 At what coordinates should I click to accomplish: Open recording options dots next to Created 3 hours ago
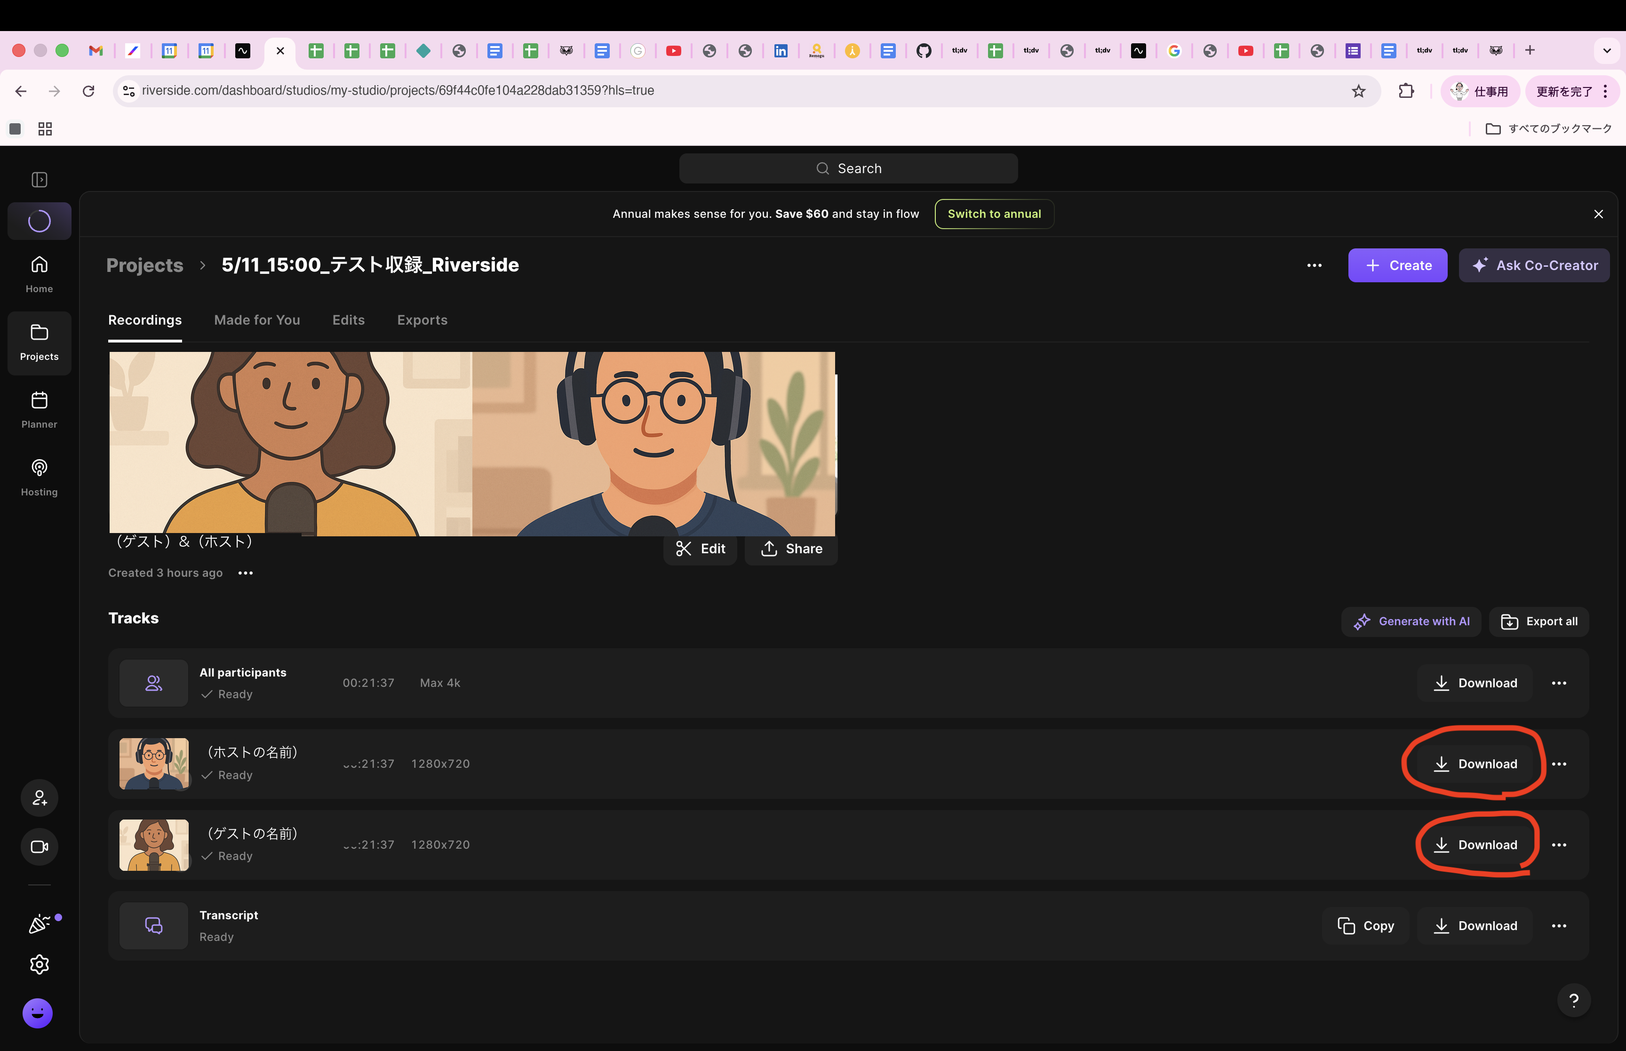(x=246, y=573)
